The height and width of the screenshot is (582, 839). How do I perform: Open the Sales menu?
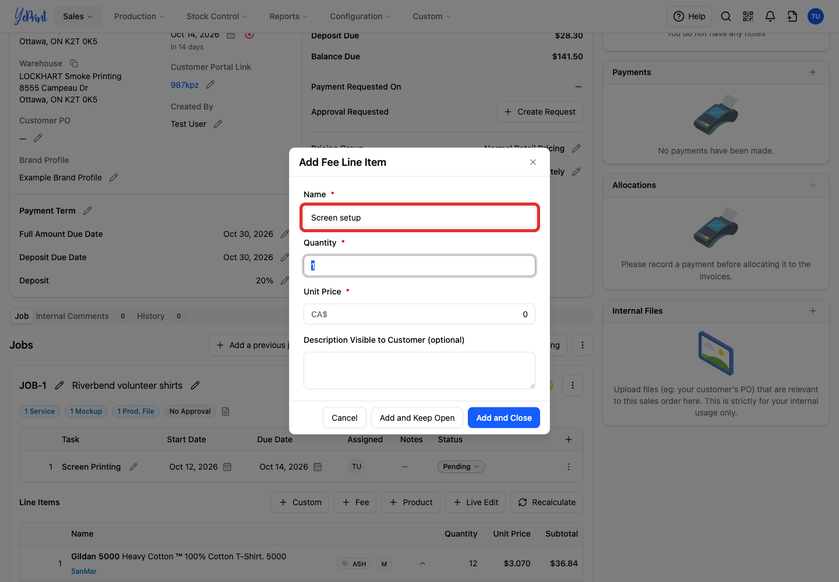click(x=77, y=16)
